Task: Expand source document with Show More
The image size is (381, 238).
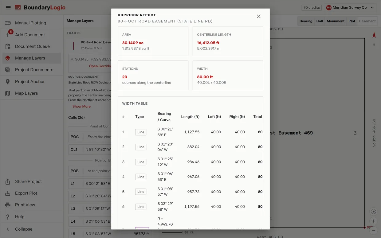Action: (x=81, y=107)
